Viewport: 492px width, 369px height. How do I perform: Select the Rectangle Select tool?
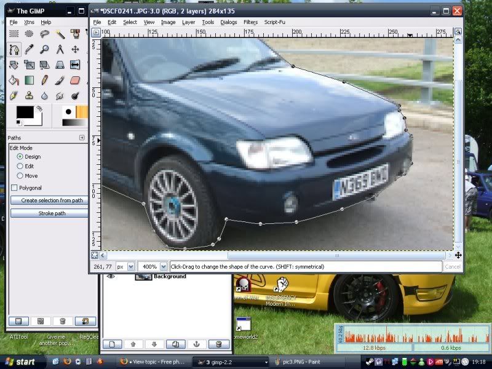point(14,34)
